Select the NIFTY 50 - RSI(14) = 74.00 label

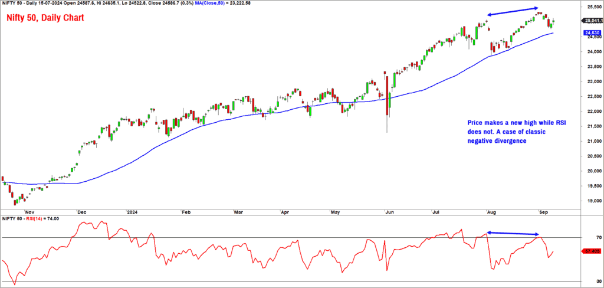(x=31, y=218)
